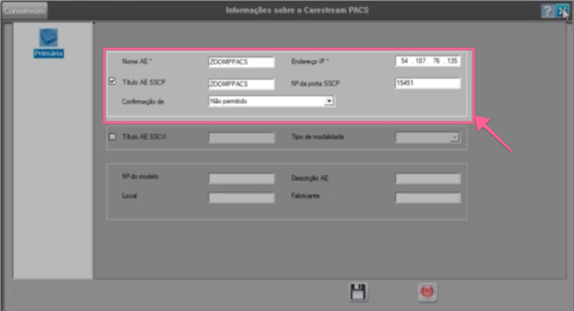
Task: Click the Nº do modelo field
Action: (x=241, y=178)
